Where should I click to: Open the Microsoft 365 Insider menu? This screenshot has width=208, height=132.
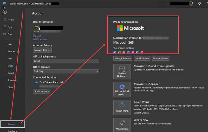[x=122, y=90]
